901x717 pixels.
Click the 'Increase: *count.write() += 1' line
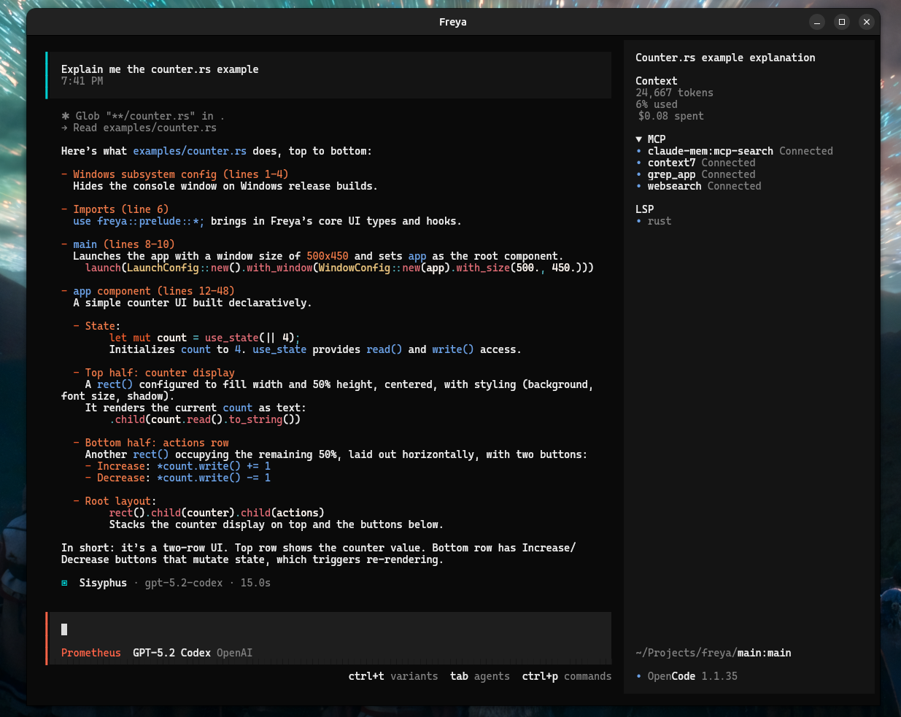(184, 466)
